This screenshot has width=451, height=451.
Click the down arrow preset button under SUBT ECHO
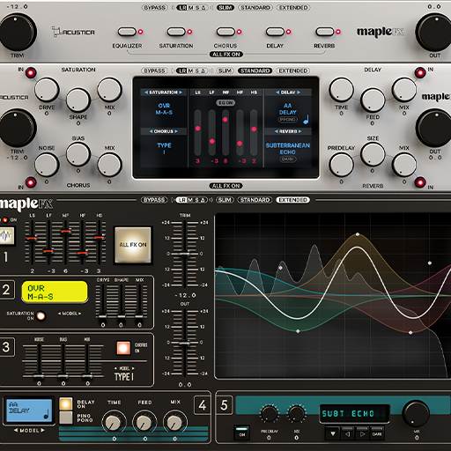(333, 433)
